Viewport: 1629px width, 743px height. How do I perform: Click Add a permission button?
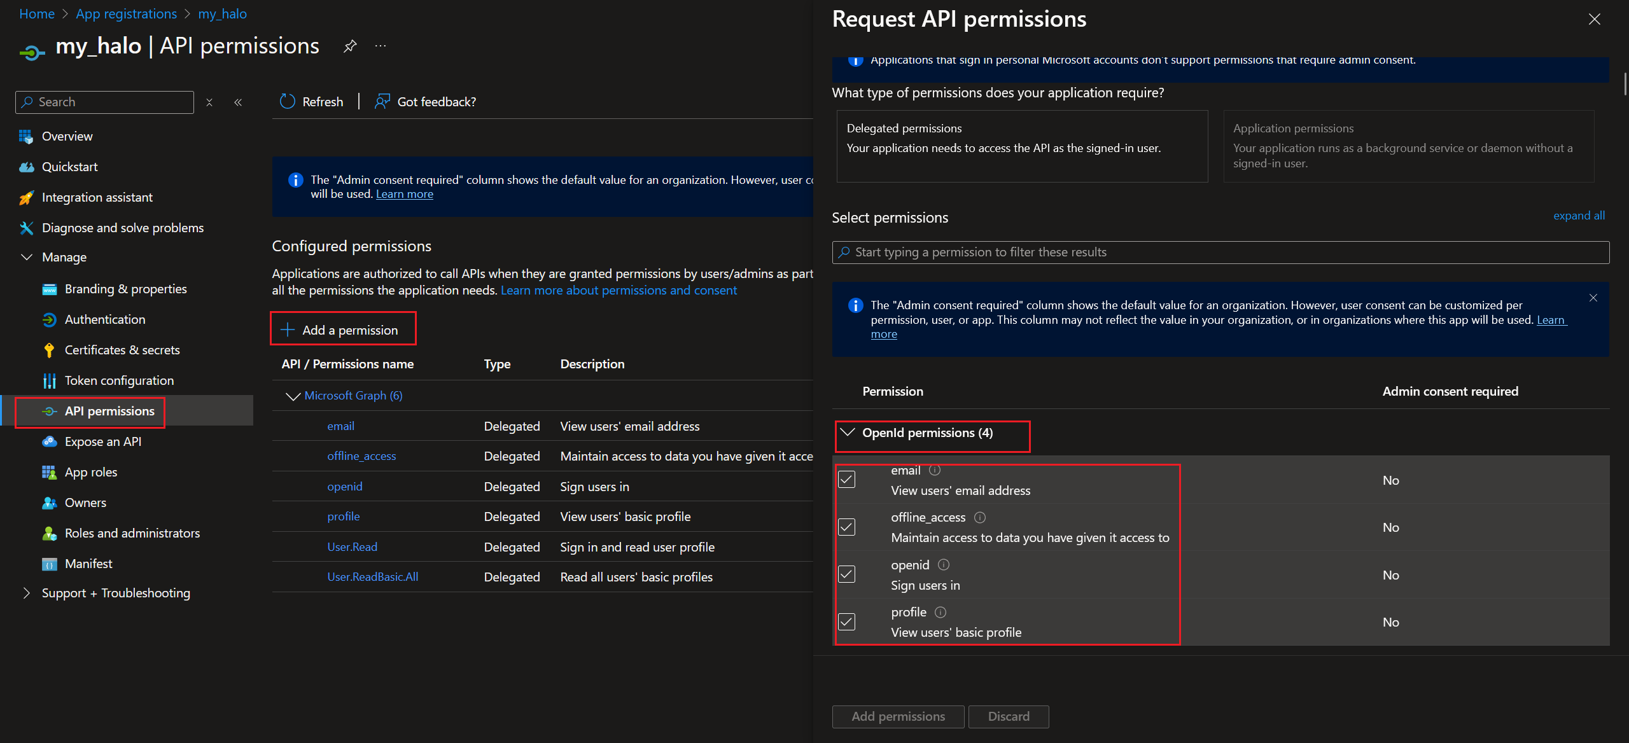(x=343, y=330)
